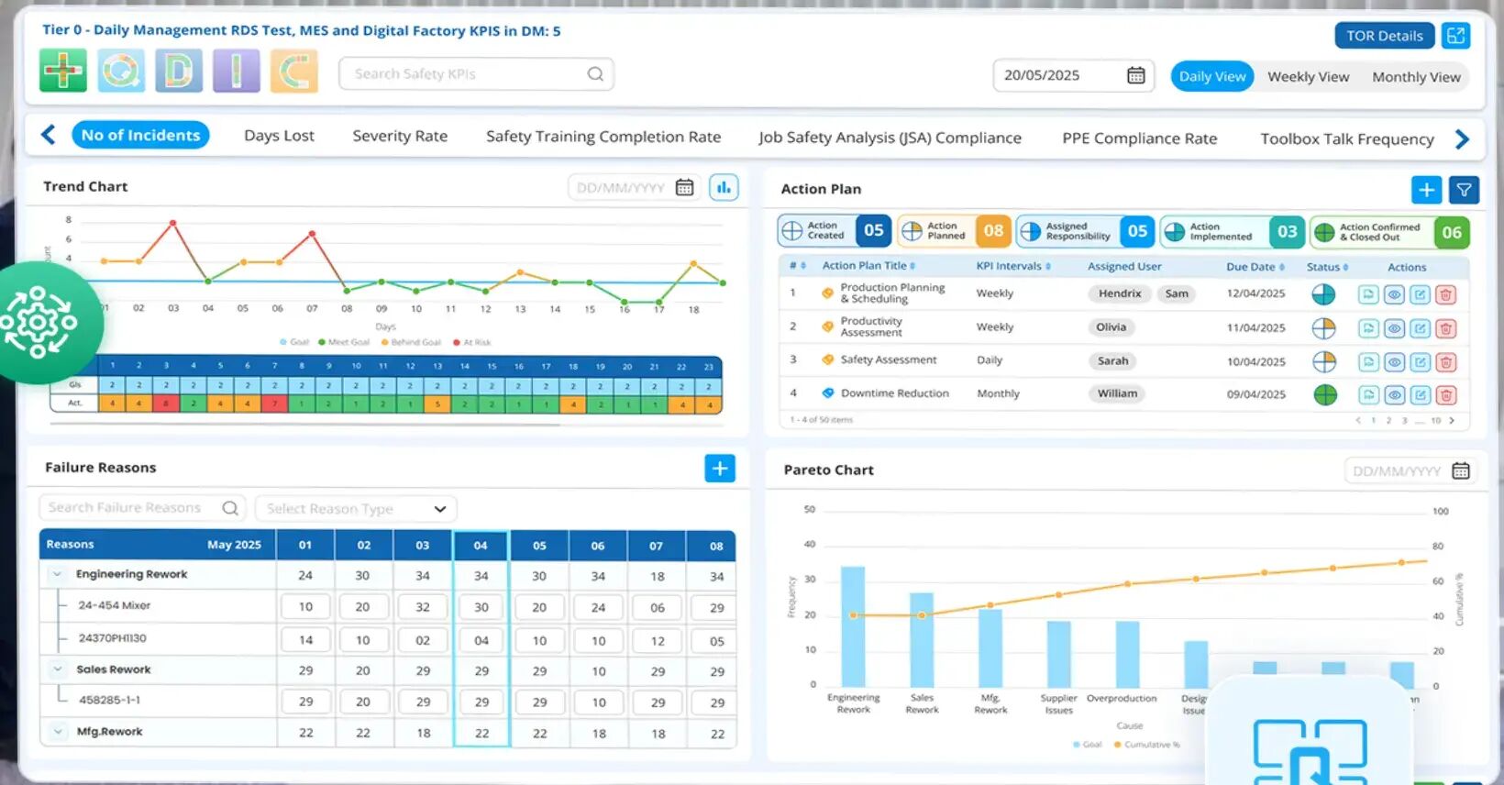
Task: Collapse the Engineering Rework row
Action: (58, 574)
